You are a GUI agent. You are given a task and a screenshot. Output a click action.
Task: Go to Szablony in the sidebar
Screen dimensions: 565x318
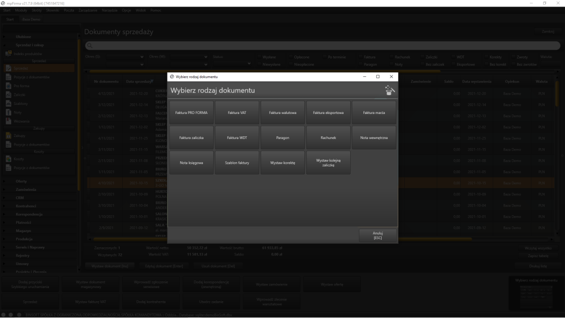21,103
